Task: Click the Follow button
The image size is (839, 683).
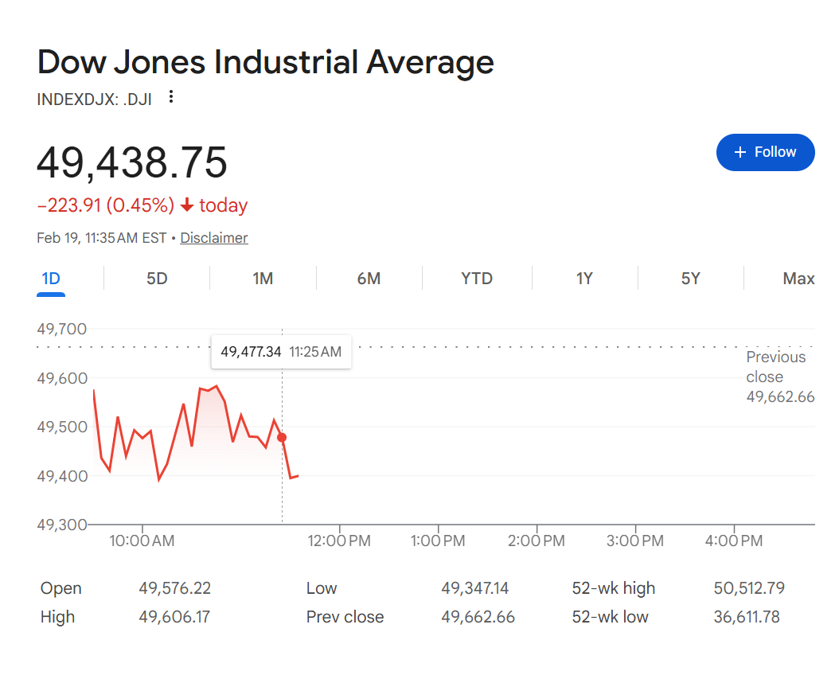Action: (765, 152)
